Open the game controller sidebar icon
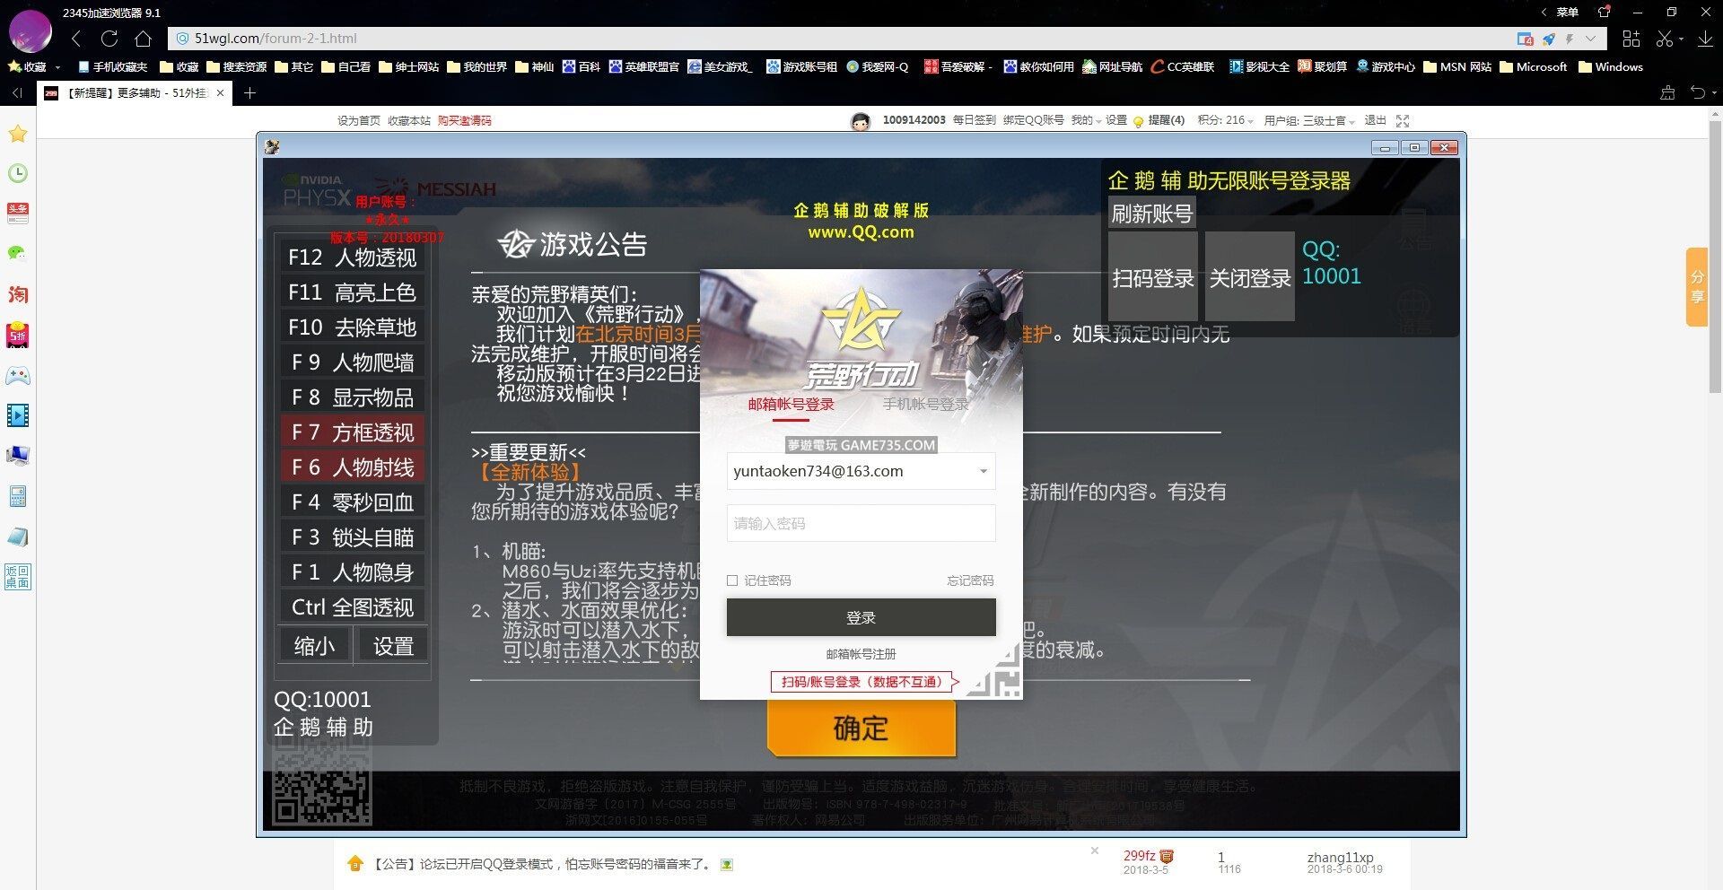Image resolution: width=1723 pixels, height=890 pixels. (x=18, y=375)
